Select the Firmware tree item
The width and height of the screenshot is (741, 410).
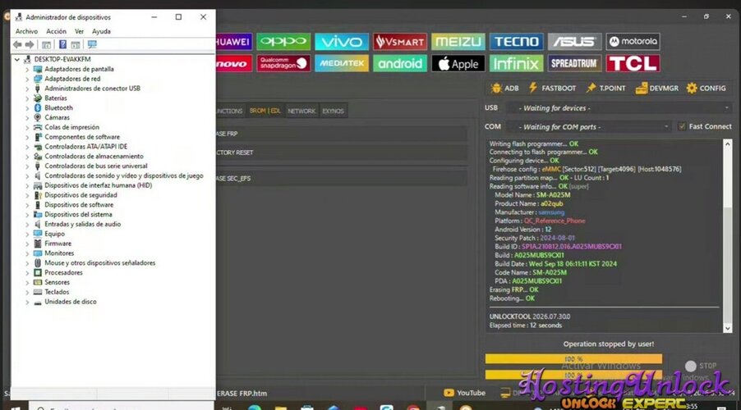click(x=58, y=244)
